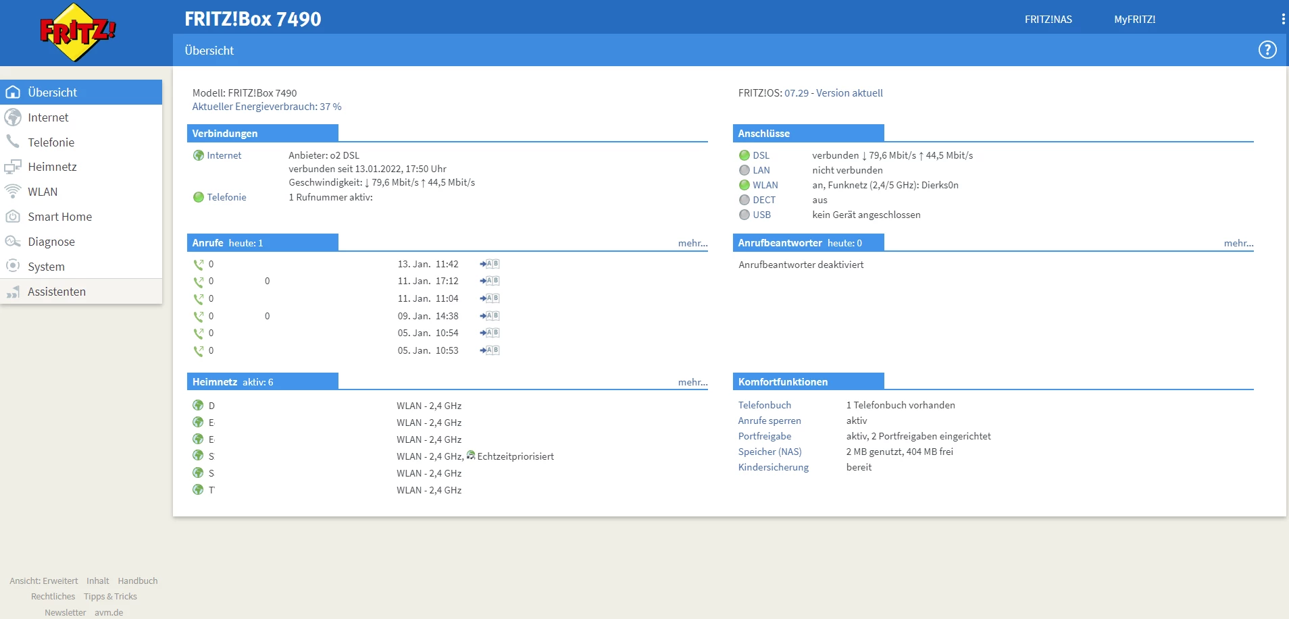Open the Rechtliches footer link
The height and width of the screenshot is (619, 1289).
[53, 597]
